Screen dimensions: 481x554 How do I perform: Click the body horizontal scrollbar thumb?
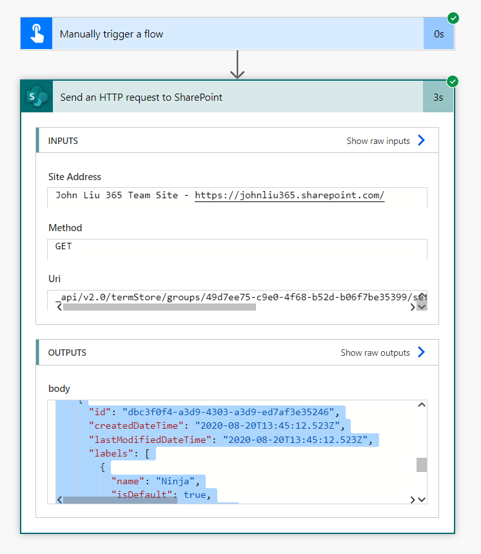[120, 500]
